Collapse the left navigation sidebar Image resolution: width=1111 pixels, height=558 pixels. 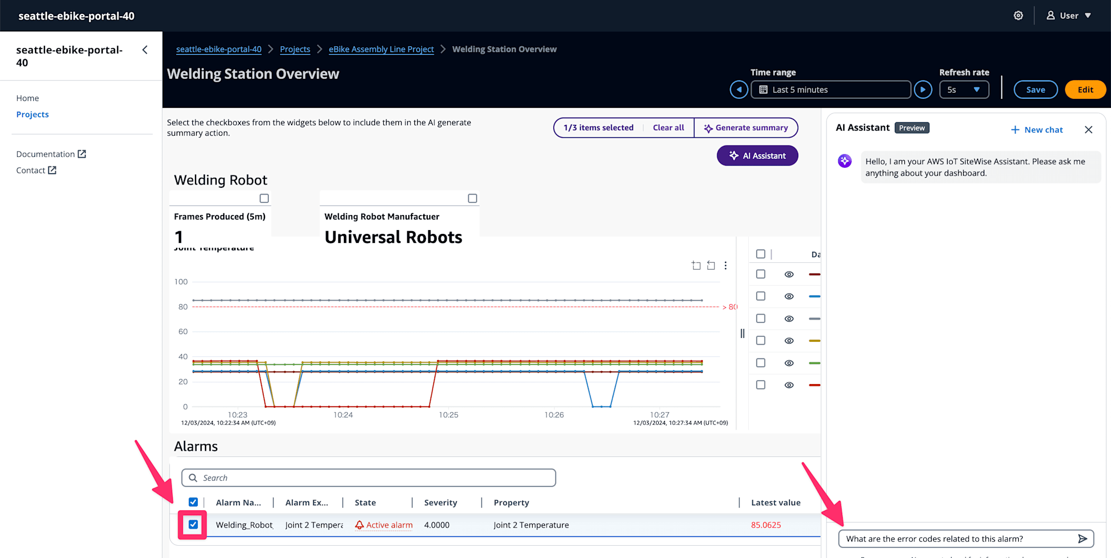coord(145,50)
